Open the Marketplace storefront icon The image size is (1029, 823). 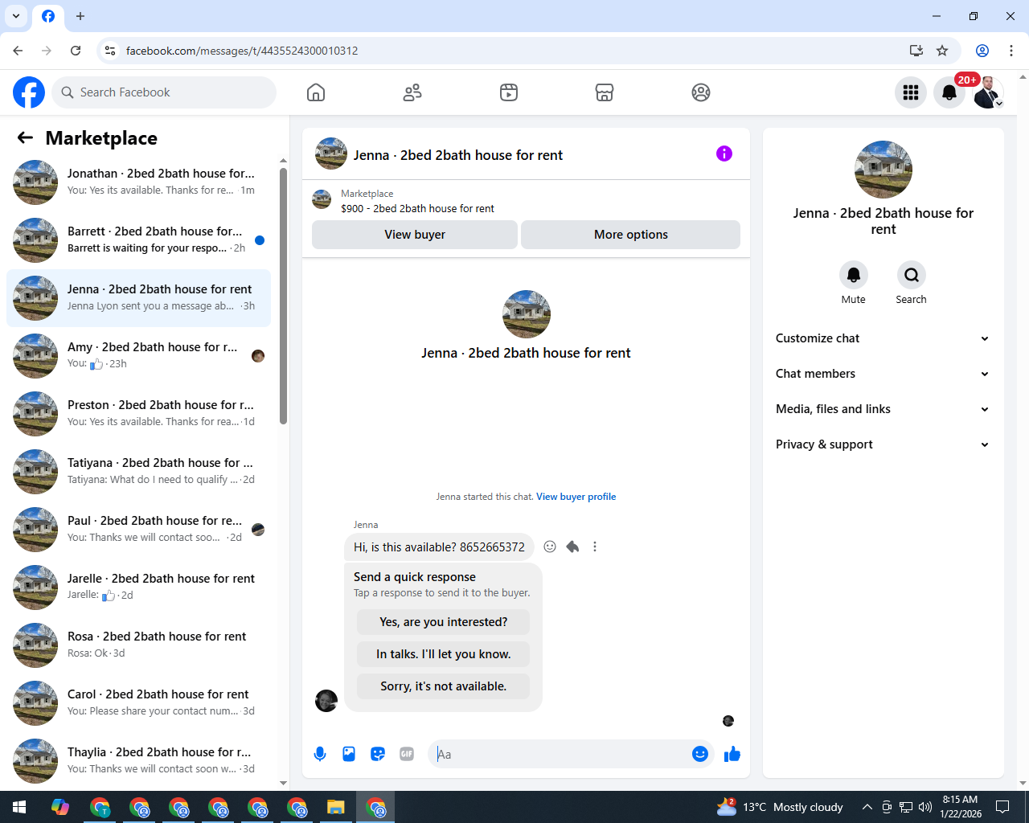point(605,92)
